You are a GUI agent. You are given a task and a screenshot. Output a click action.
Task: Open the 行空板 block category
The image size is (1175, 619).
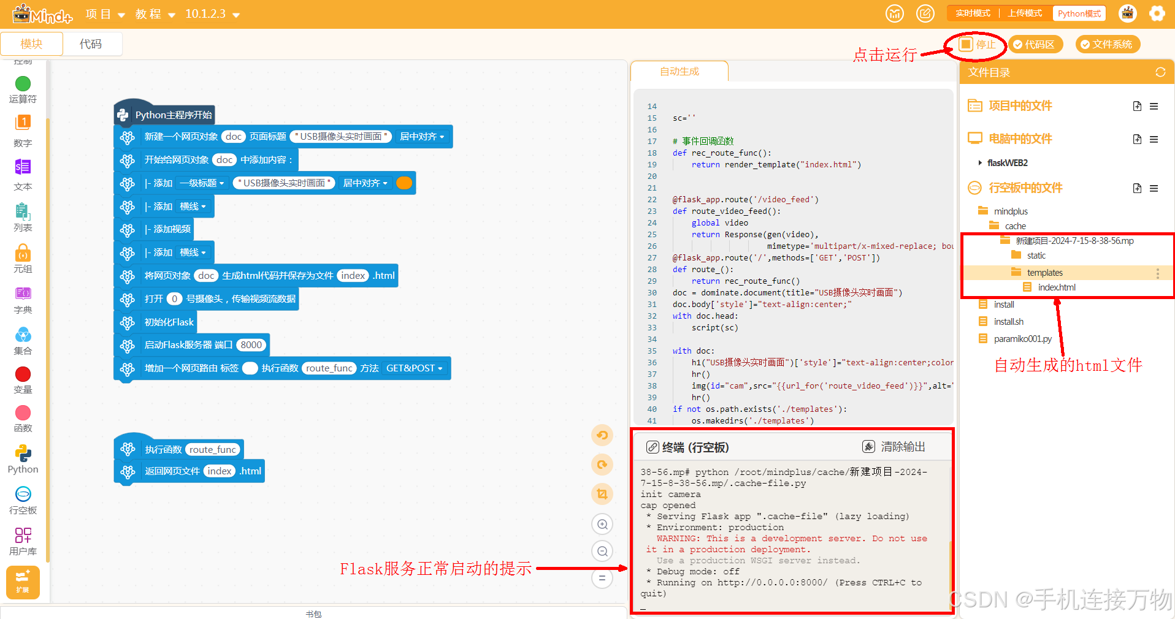click(23, 500)
